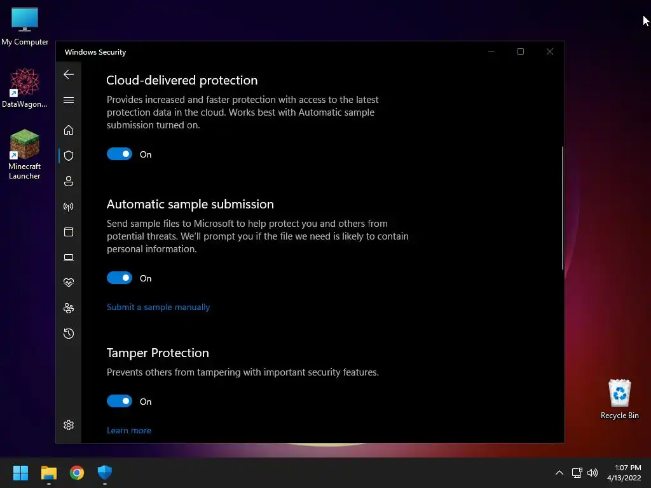Open the Home icon in the sidebar

coord(69,130)
